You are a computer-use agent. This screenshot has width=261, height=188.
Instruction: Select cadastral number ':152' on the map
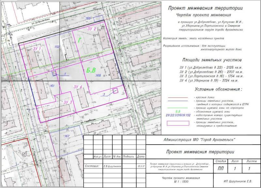pos(56,47)
